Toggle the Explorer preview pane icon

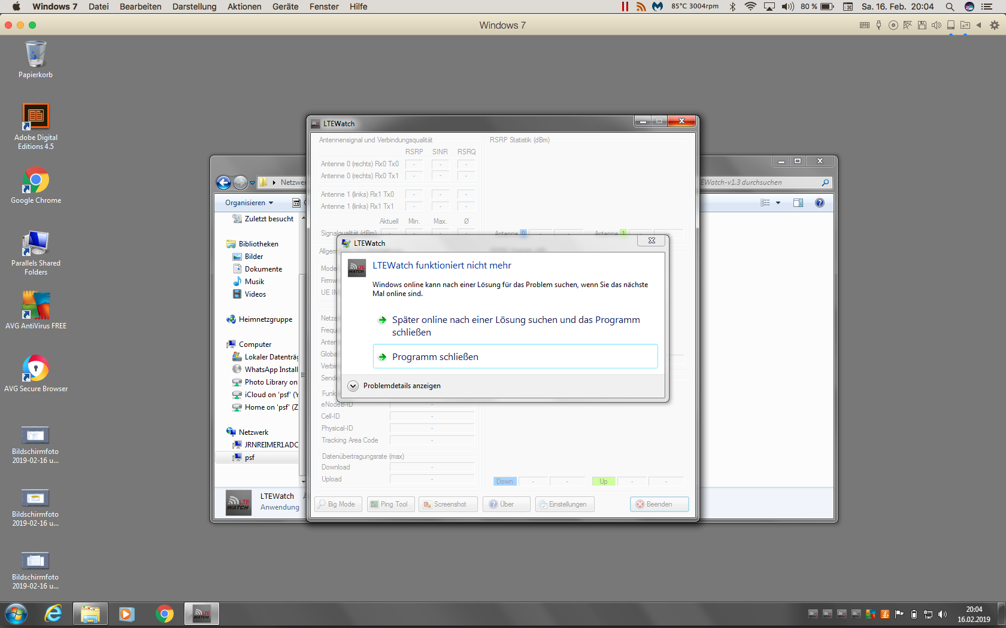(x=798, y=203)
